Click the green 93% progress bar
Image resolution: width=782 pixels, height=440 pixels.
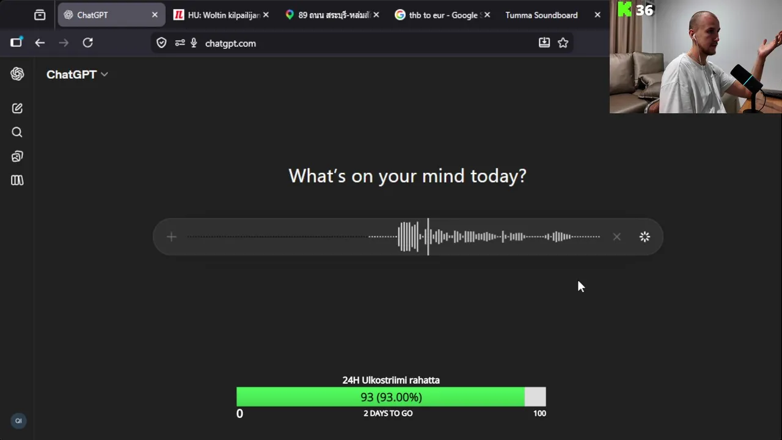391,397
